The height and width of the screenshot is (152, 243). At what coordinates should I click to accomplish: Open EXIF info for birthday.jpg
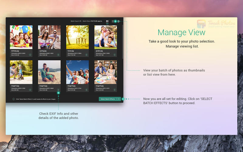[30, 55]
